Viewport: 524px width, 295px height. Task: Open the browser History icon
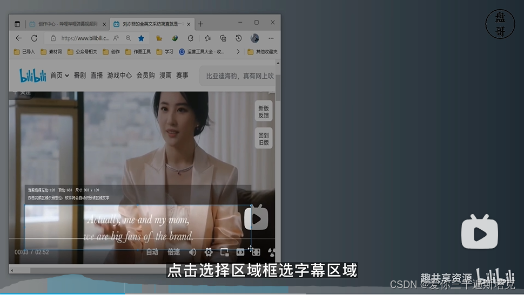point(239,38)
